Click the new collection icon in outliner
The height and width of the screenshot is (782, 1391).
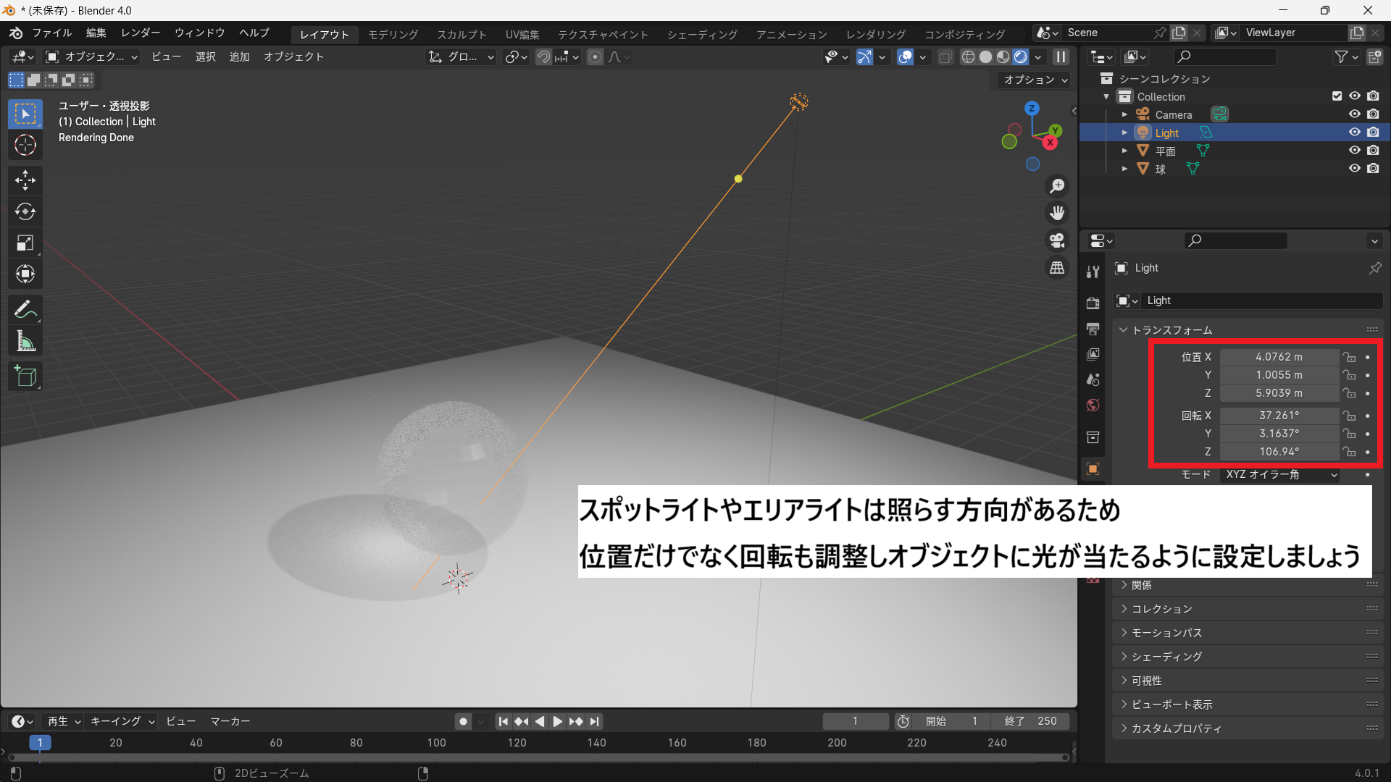click(1374, 56)
